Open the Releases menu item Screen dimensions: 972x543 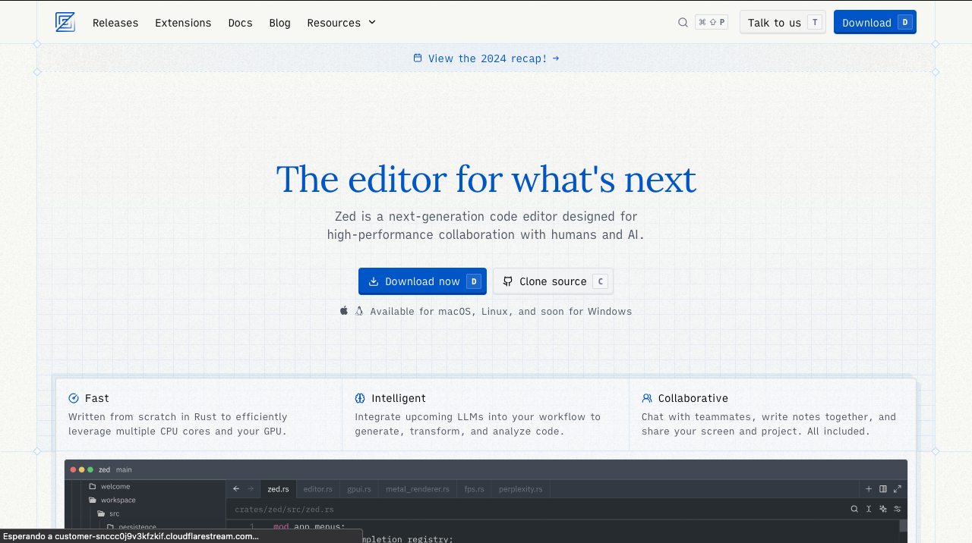click(115, 23)
